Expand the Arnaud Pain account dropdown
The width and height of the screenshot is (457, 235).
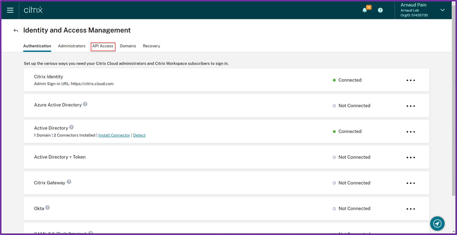442,10
